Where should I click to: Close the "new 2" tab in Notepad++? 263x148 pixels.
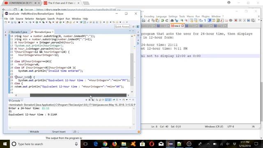[182, 26]
